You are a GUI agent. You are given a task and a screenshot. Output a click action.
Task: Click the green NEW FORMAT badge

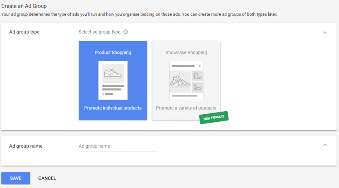click(x=214, y=118)
